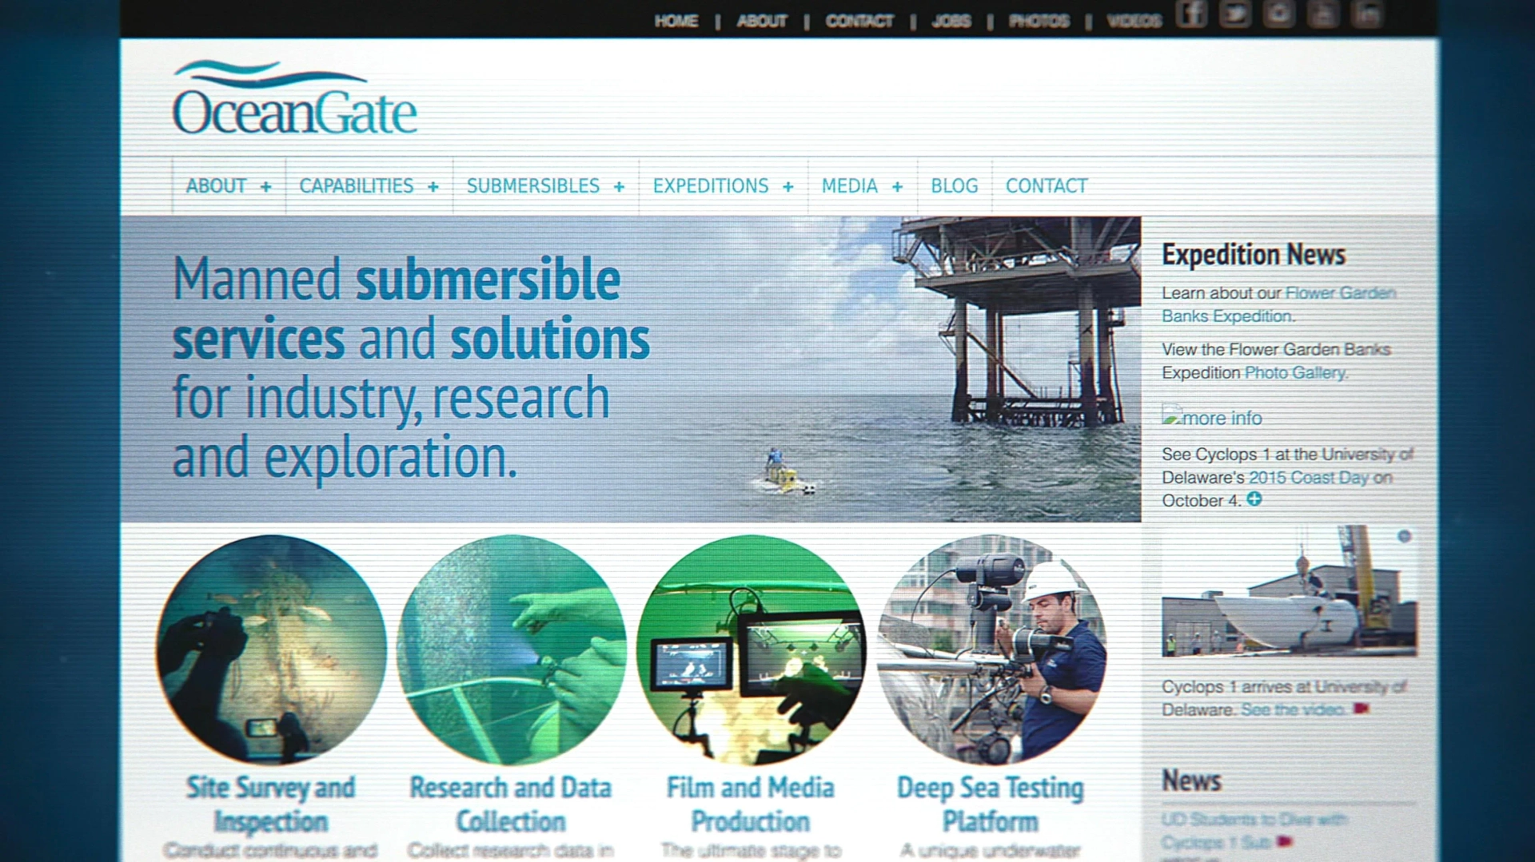Open the Photo Gallery link
The height and width of the screenshot is (862, 1535).
point(1296,372)
